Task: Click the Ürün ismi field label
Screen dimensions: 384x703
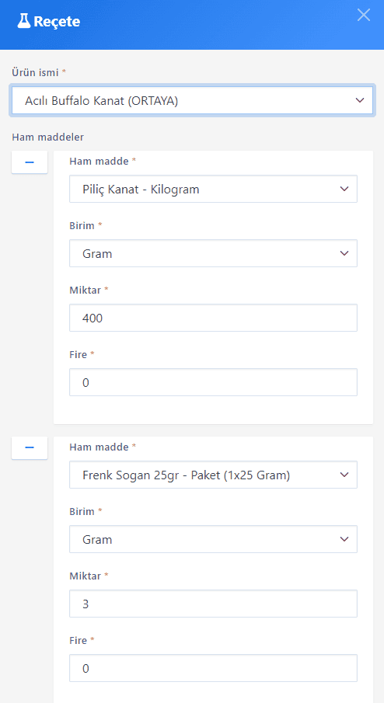Action: [x=36, y=72]
